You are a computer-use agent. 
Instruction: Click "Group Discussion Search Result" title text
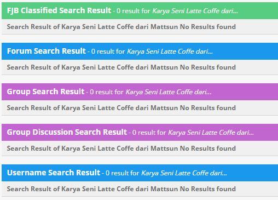(67, 132)
